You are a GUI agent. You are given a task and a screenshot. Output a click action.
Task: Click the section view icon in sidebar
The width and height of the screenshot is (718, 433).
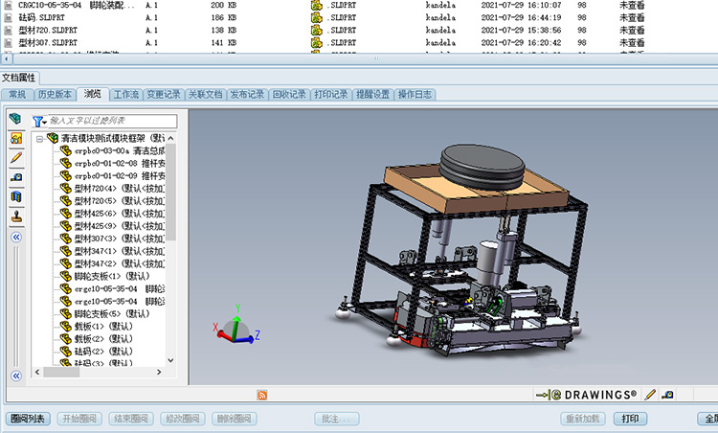pyautogui.click(x=16, y=197)
